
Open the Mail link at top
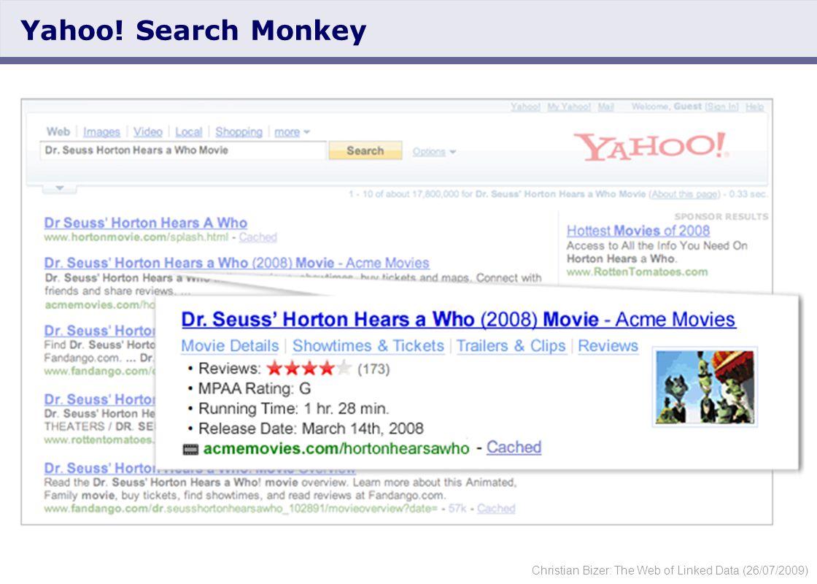(x=605, y=107)
